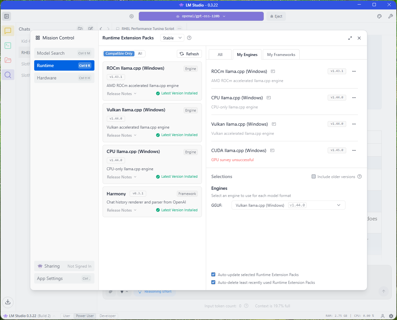
Task: Click the Refresh button
Action: (189, 54)
